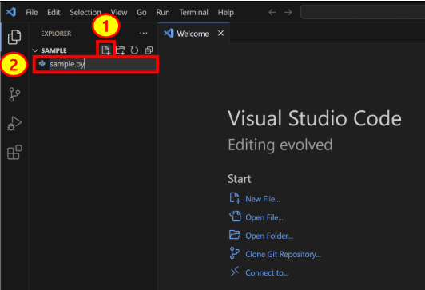Click the Clone Git Repository... link
The width and height of the screenshot is (425, 290).
(284, 254)
